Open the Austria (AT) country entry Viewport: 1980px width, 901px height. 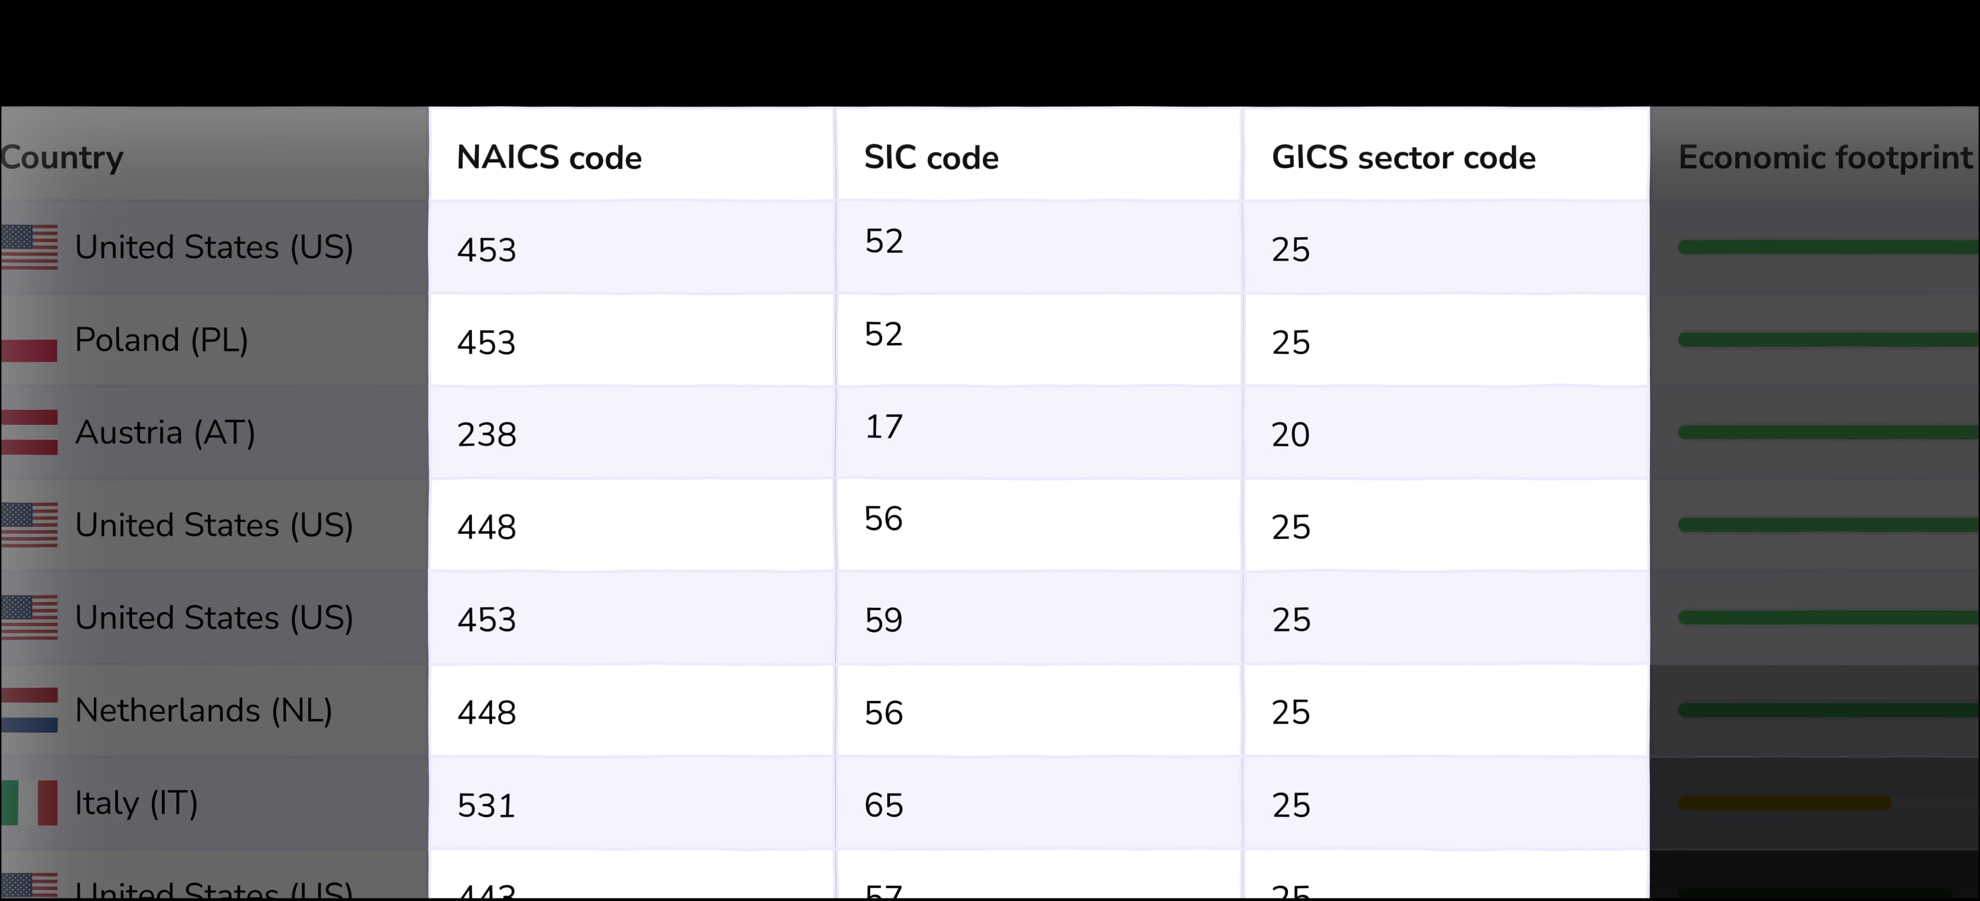tap(165, 432)
